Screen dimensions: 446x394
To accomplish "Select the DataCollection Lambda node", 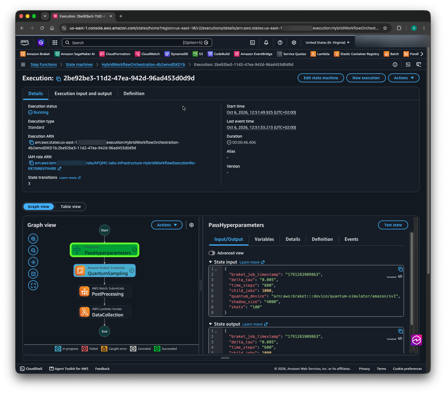I will (x=104, y=312).
